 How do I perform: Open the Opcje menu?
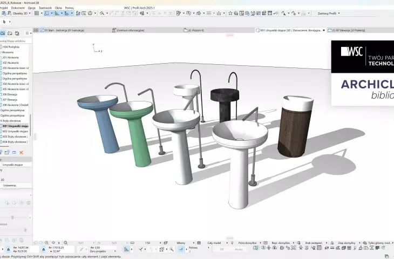tap(32, 8)
